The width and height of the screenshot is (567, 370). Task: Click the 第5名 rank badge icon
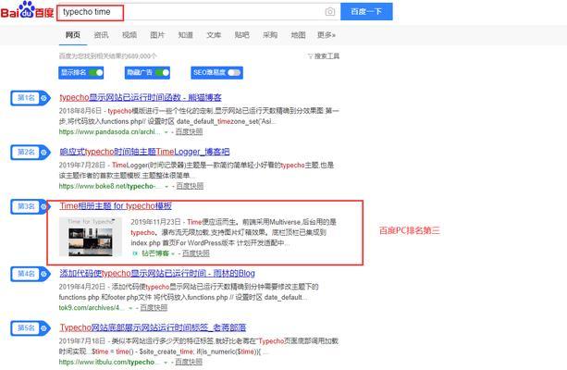coord(43,328)
